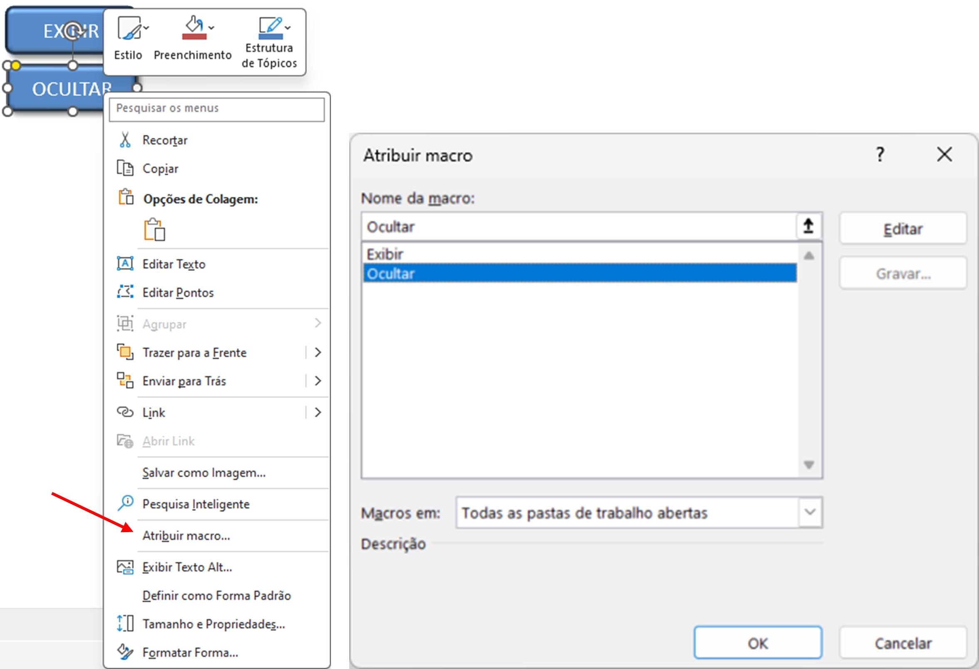
Task: Click the Gravar... button
Action: pos(903,274)
